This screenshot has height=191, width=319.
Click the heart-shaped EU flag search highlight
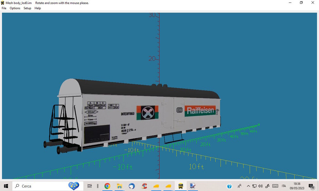(74, 186)
